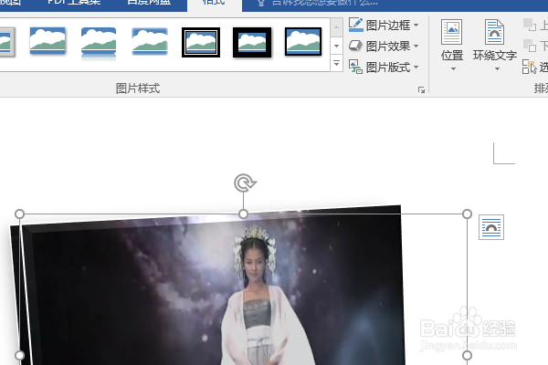
Task: Apply the reflected rounded rectangle picture style
Action: pos(99,43)
